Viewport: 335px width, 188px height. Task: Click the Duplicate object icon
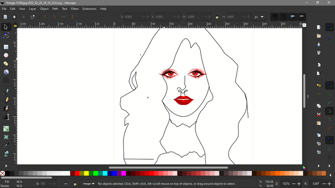click(x=318, y=135)
